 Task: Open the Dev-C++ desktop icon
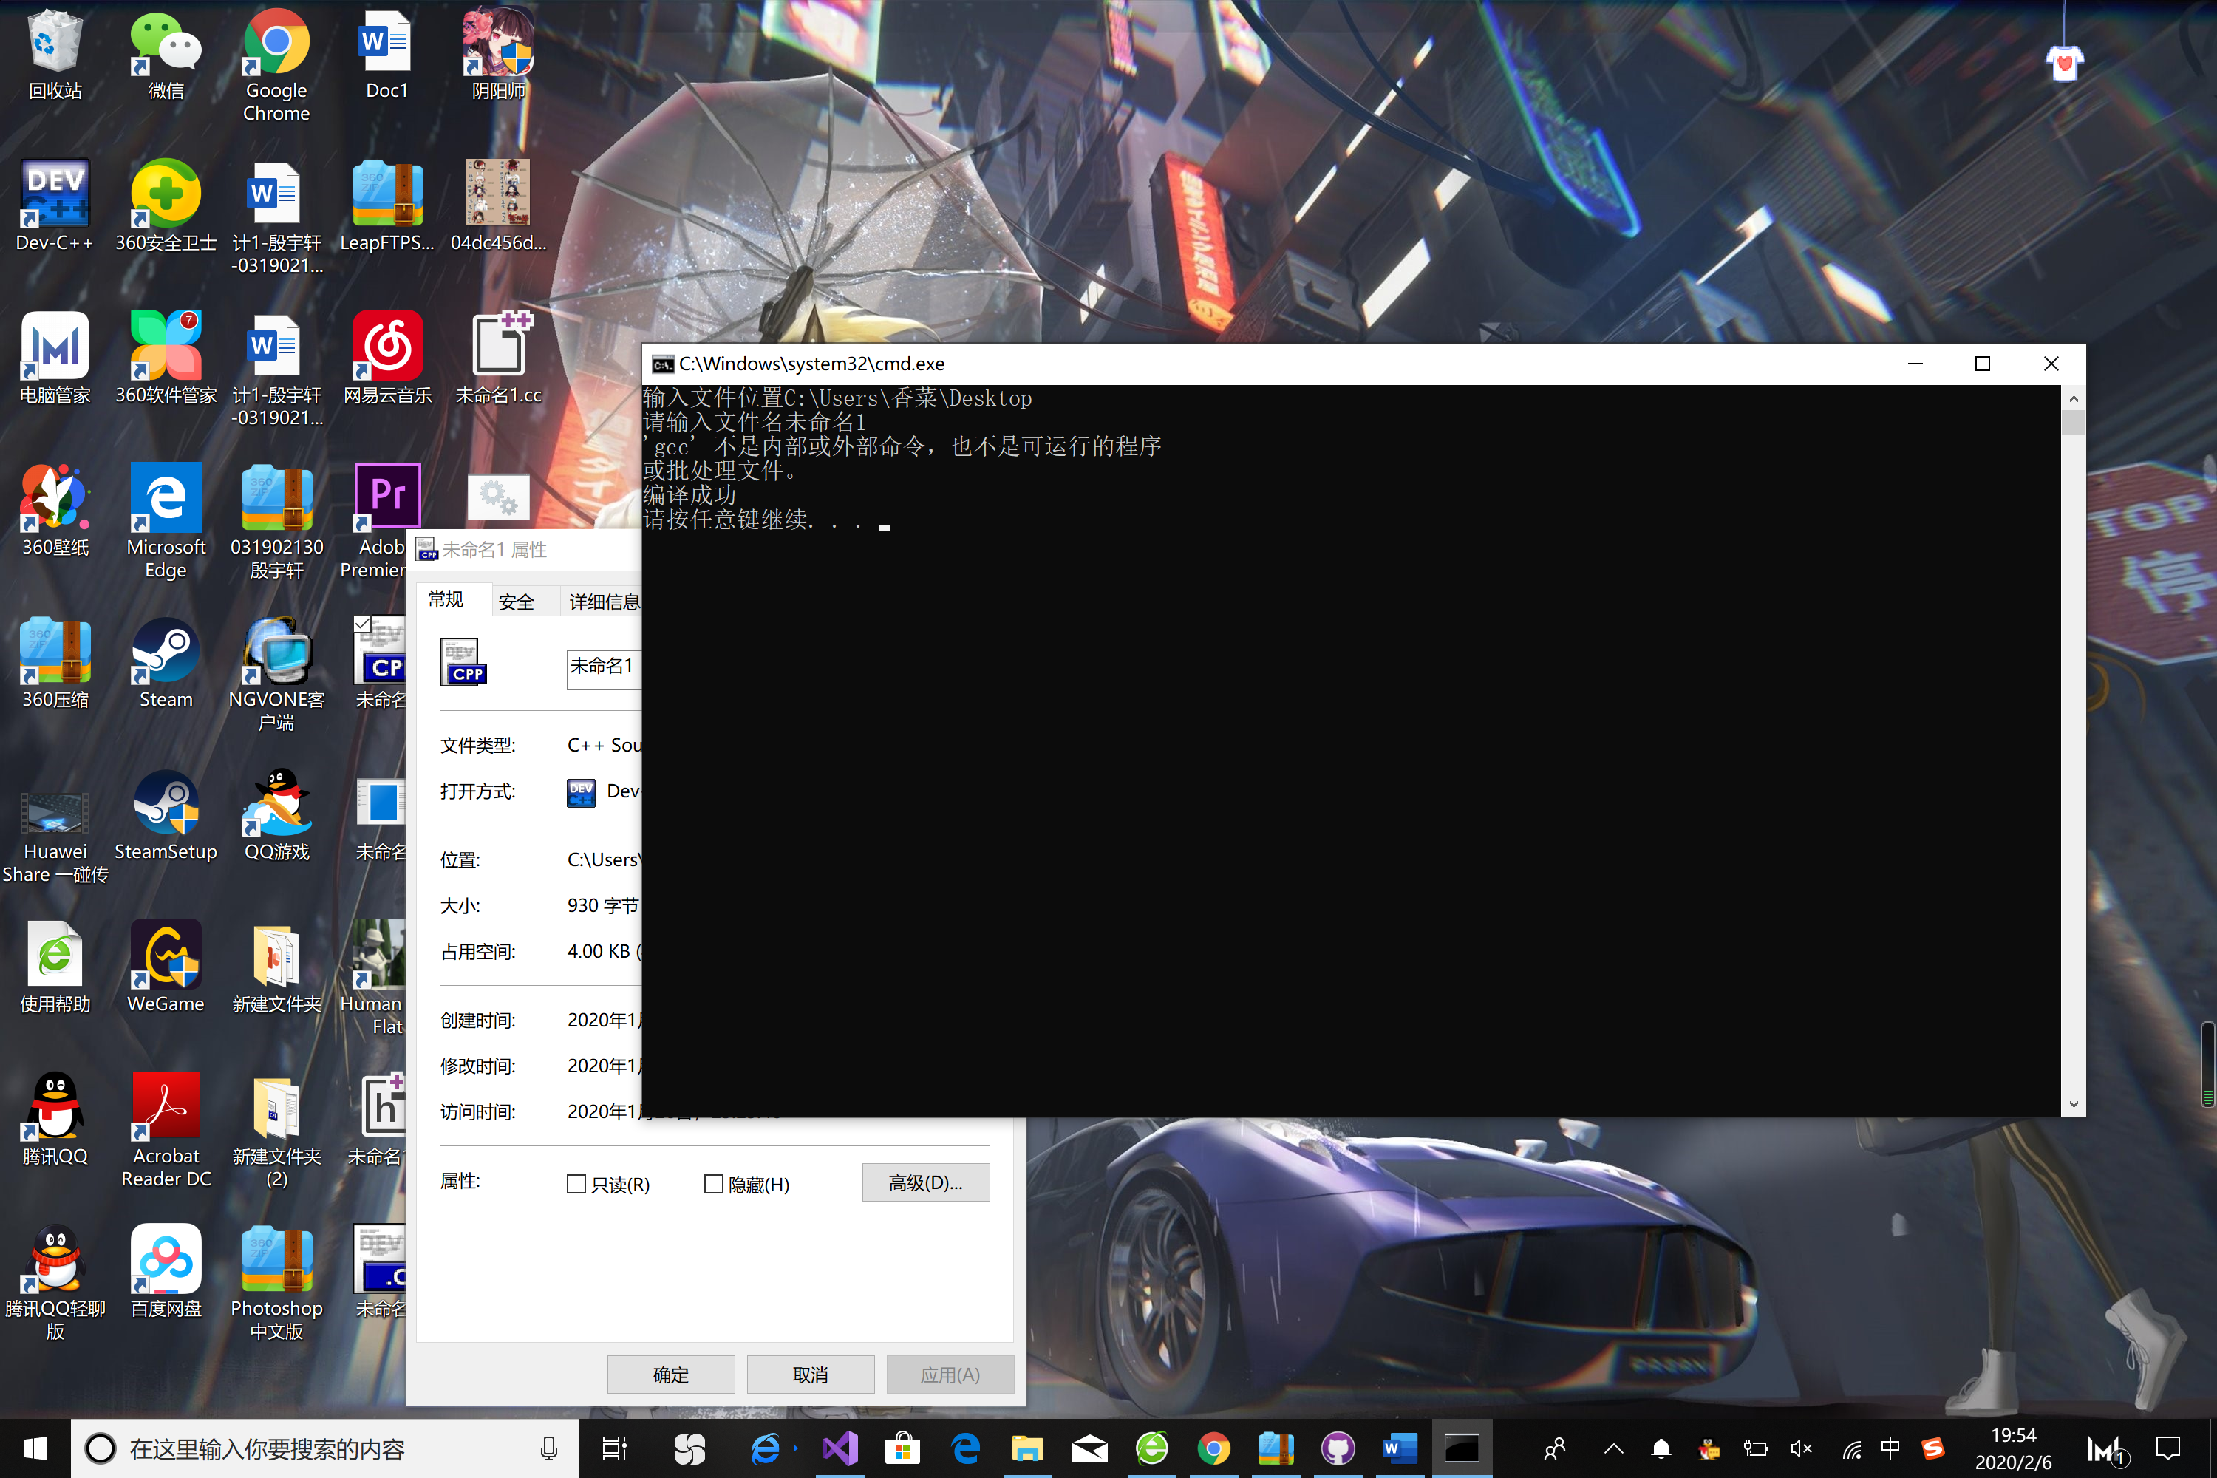(55, 193)
